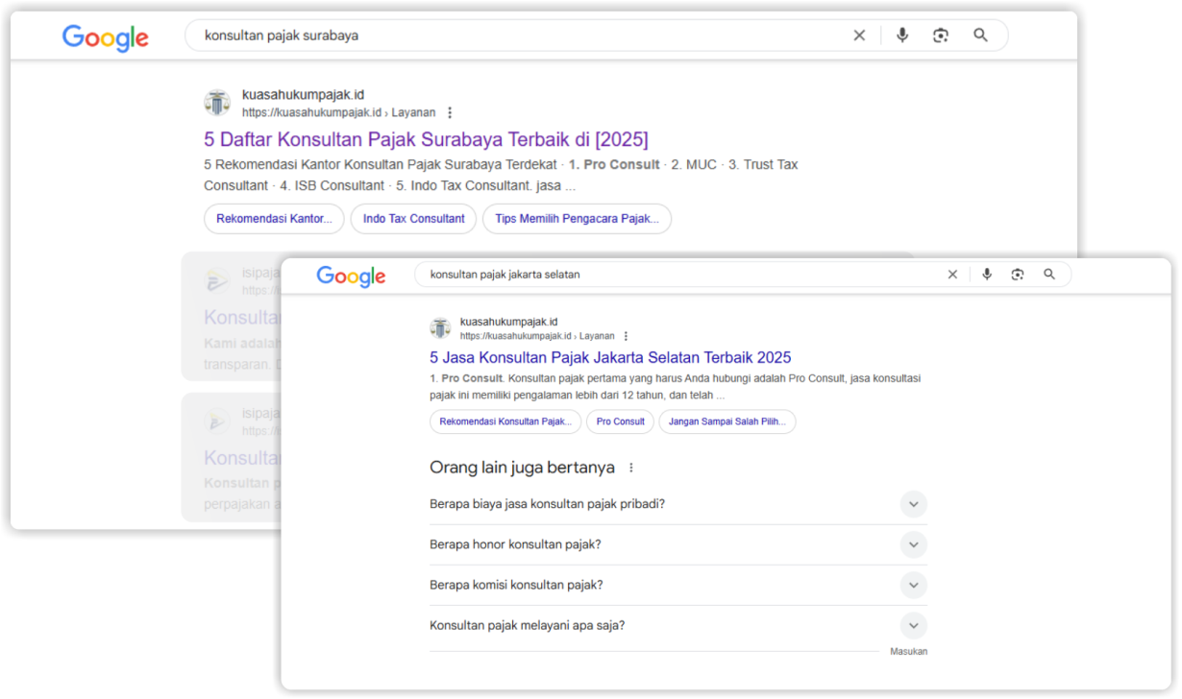Click 'Pro Consult' chip
This screenshot has height=699, width=1182.
coord(621,422)
